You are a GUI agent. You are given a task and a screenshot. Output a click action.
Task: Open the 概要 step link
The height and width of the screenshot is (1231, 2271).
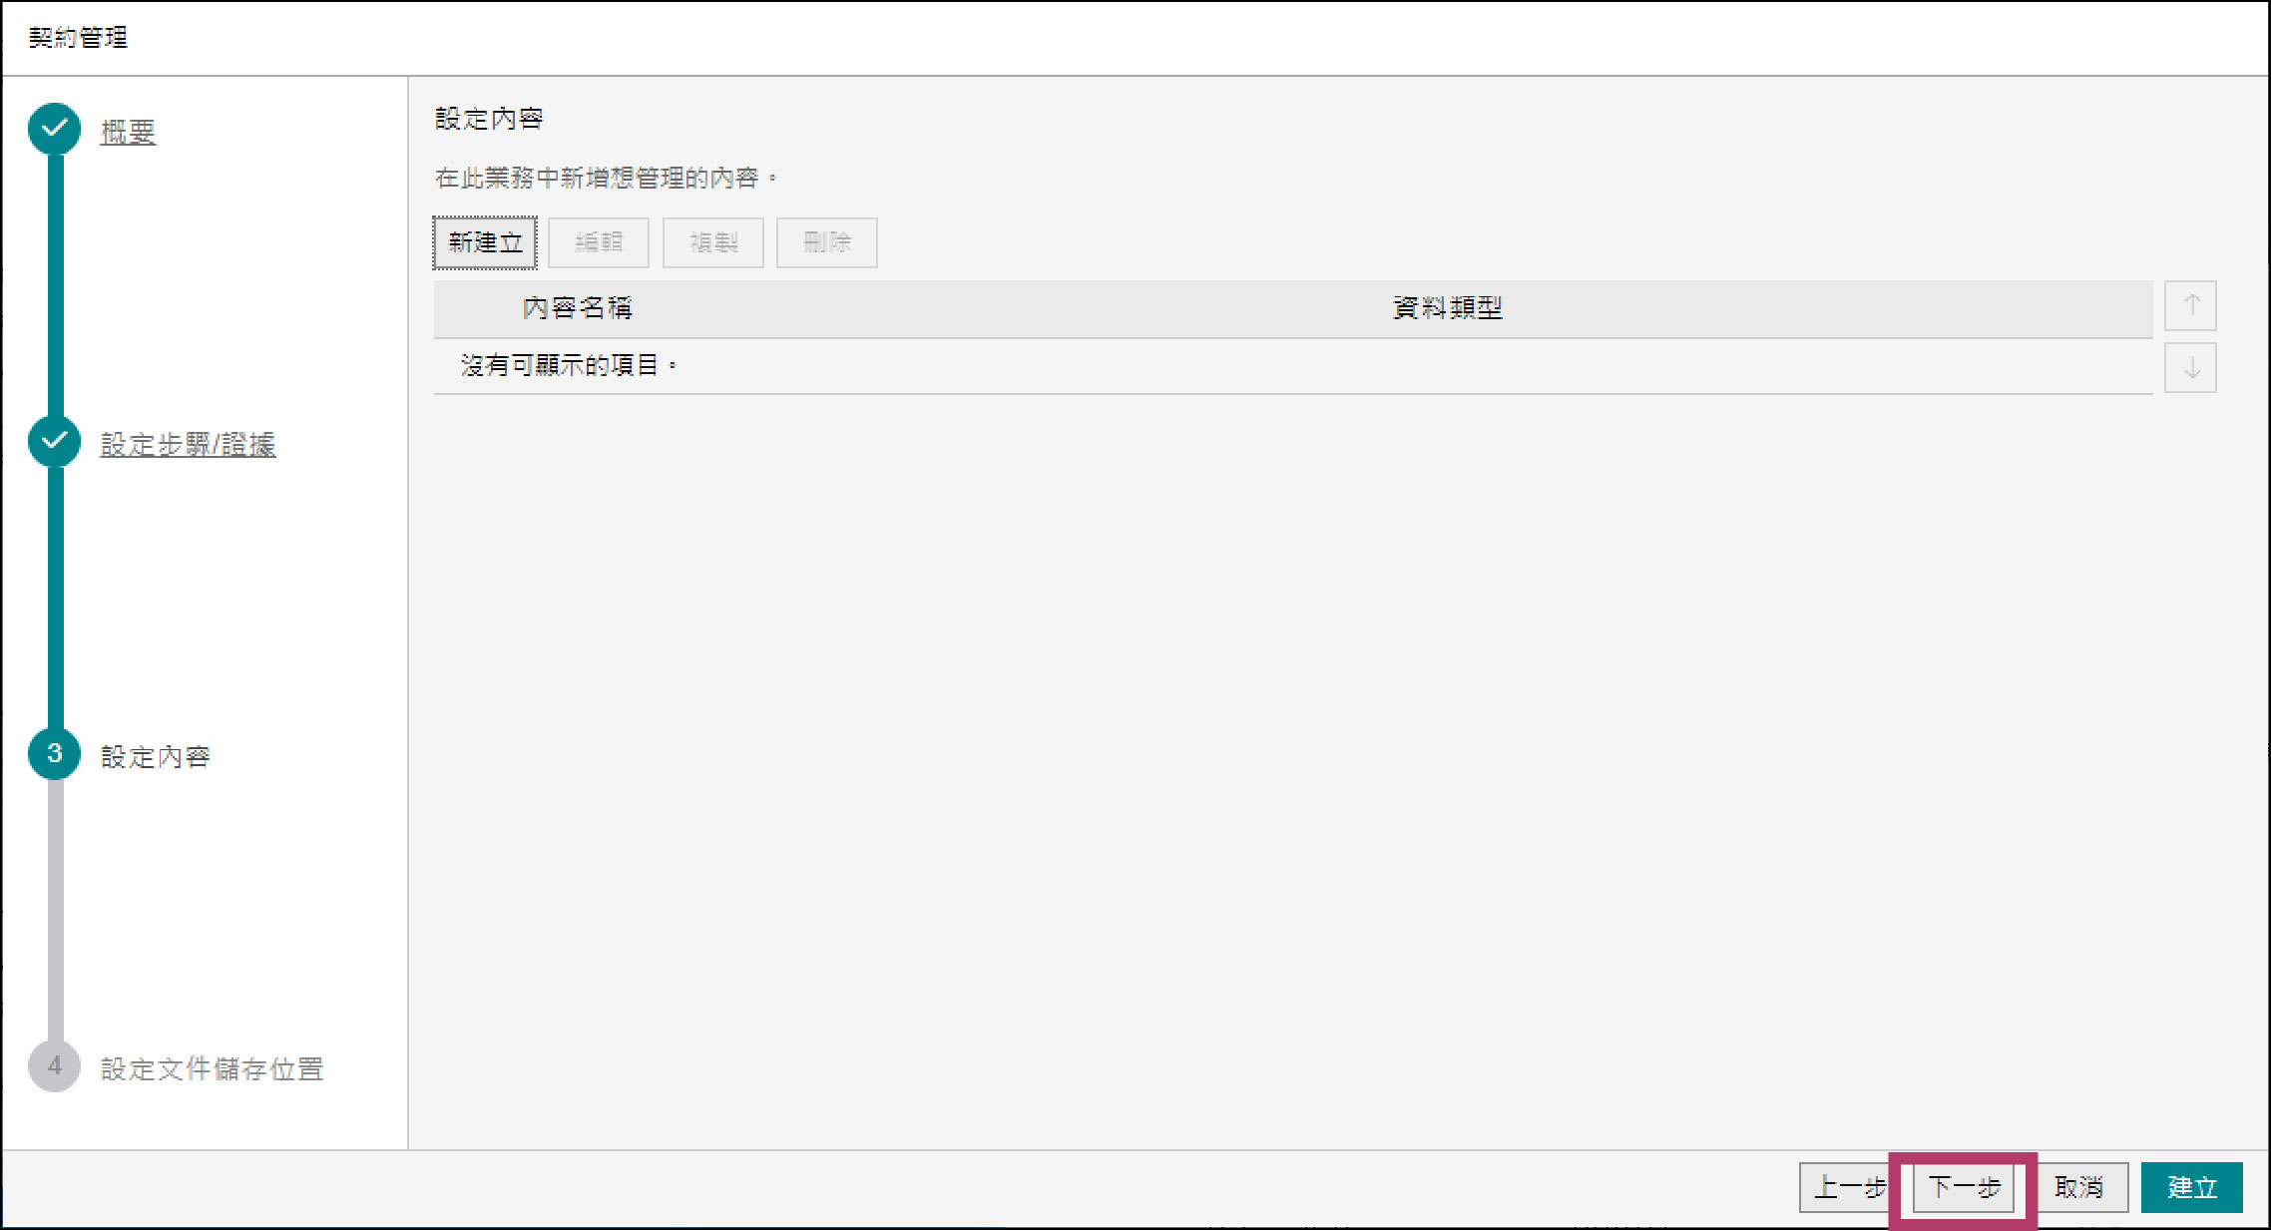[128, 132]
